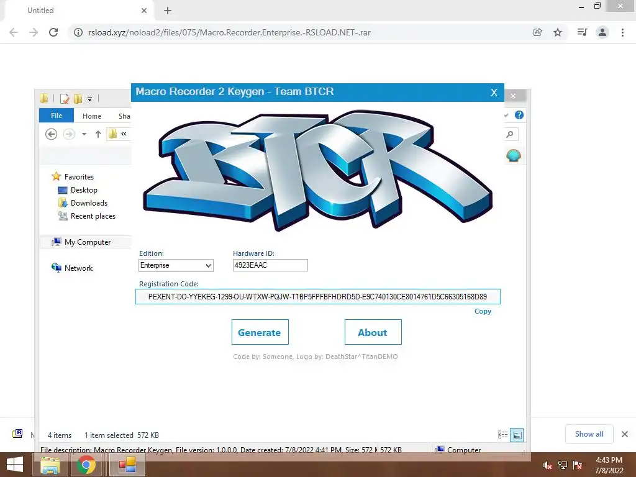Image resolution: width=636 pixels, height=477 pixels.
Task: Close the Explorer window
Action: click(513, 96)
